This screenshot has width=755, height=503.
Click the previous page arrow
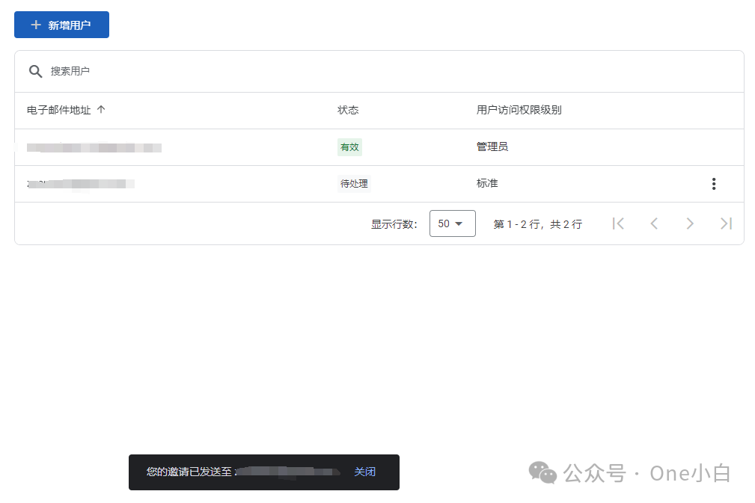[654, 223]
